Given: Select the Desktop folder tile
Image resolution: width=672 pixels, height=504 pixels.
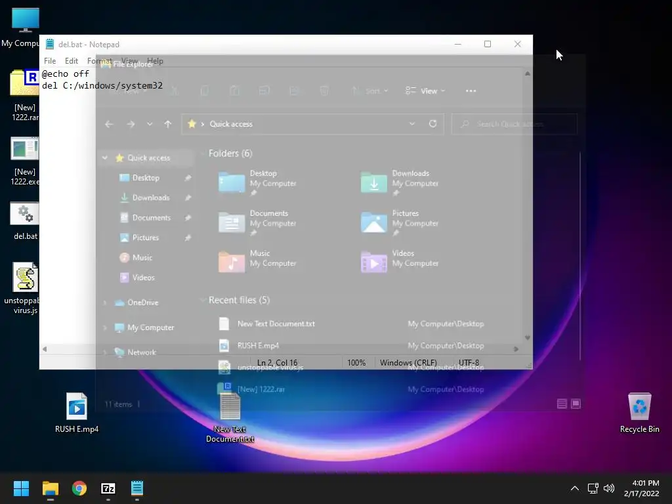Looking at the screenshot, I should [257, 182].
